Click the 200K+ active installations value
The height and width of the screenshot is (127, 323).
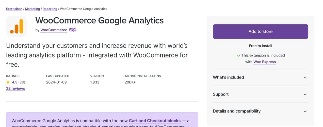point(130,82)
